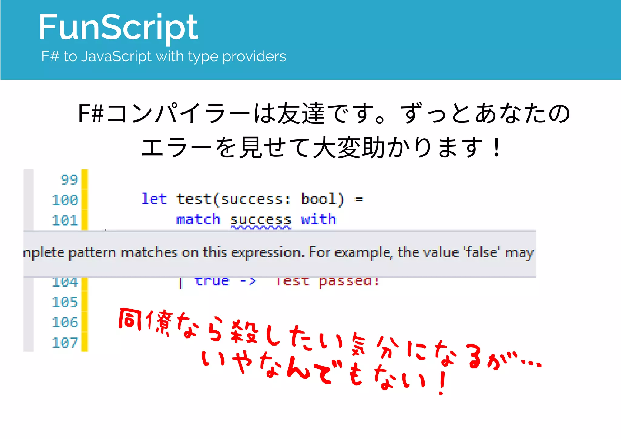Click the Japanese heading line starting 'F#コンパイラー'
Screen dimensions: 621x439
(x=324, y=113)
